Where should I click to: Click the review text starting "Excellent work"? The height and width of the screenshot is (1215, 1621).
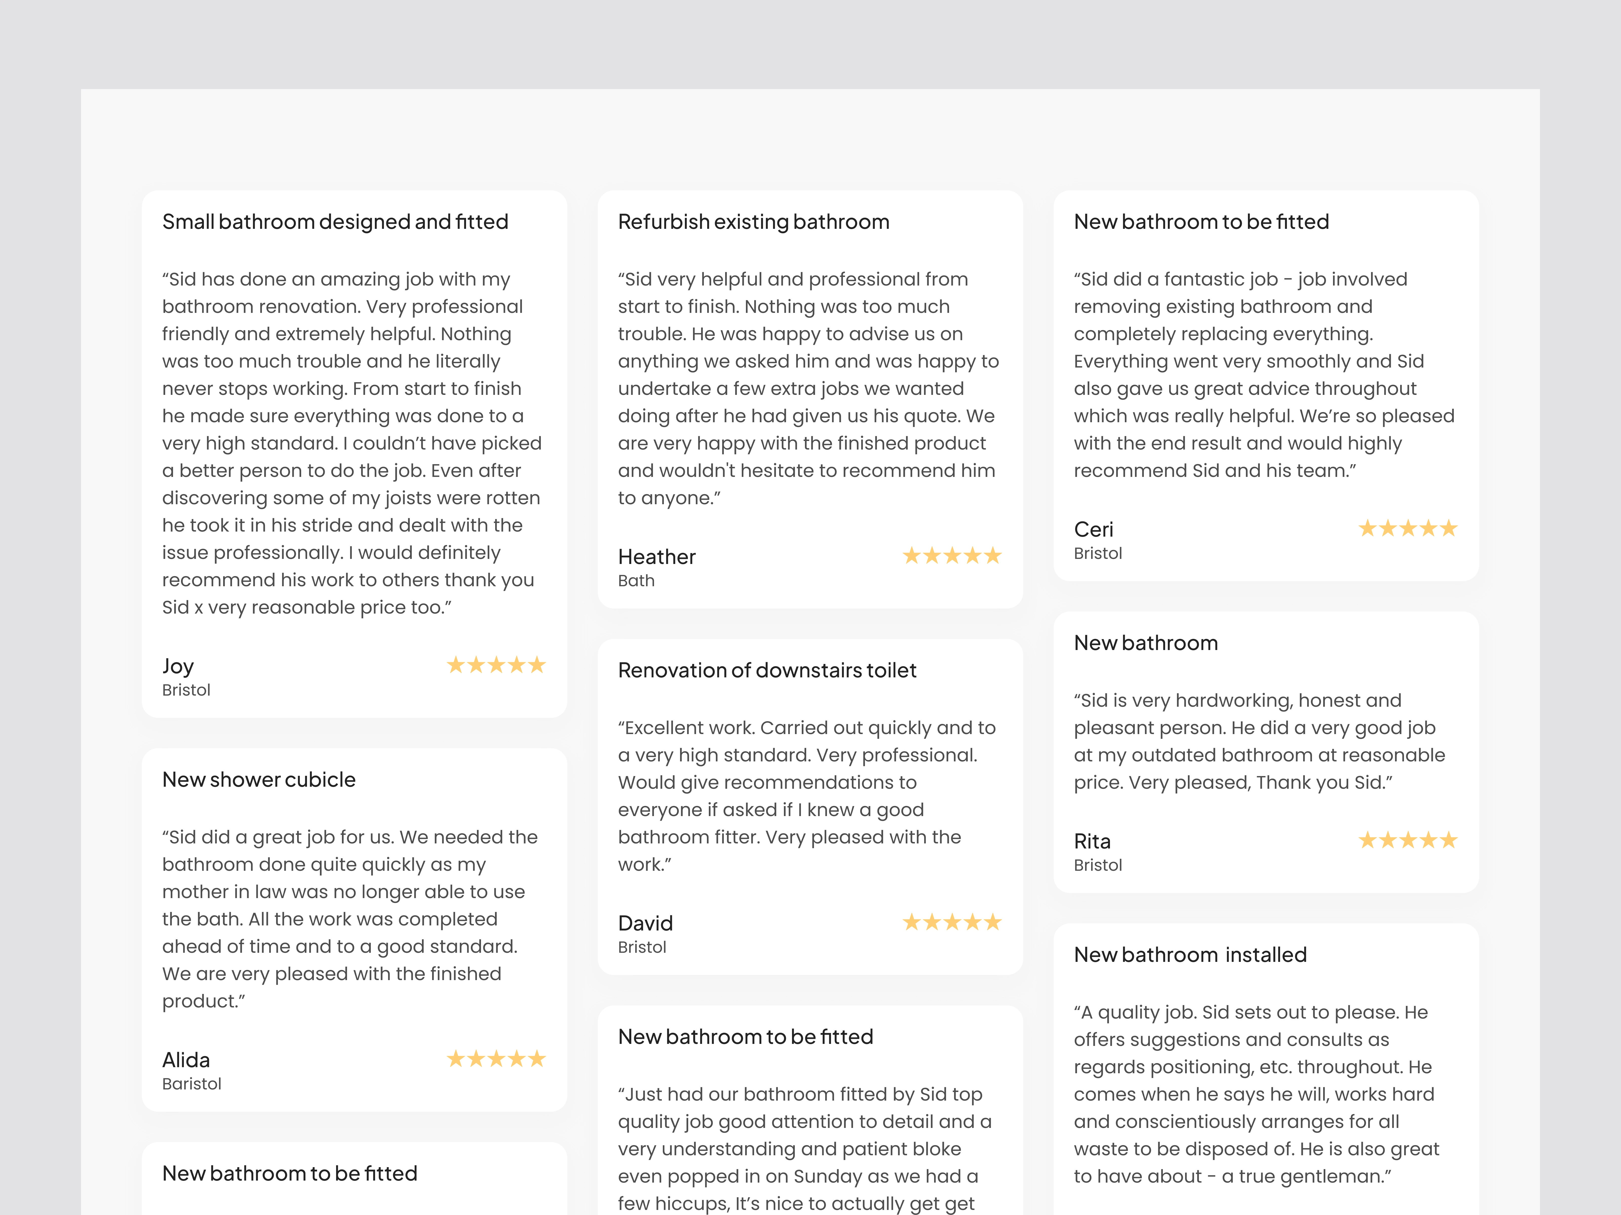[806, 796]
